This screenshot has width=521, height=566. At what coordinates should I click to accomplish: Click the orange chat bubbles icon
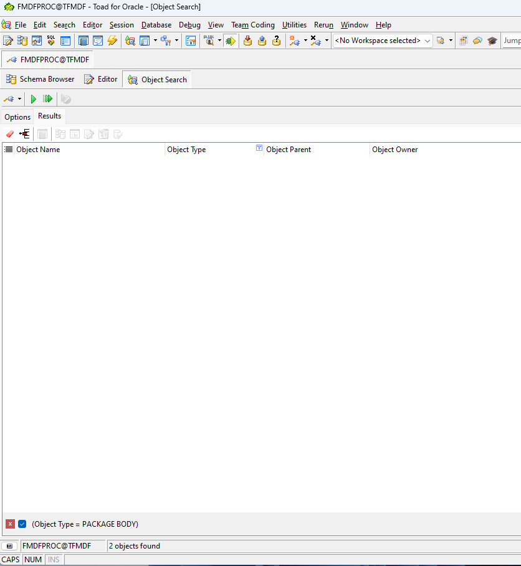click(x=478, y=41)
